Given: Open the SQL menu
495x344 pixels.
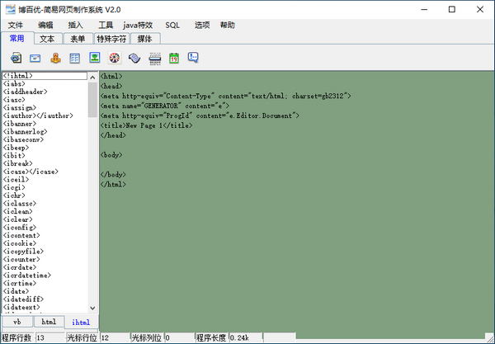Looking at the screenshot, I should [x=172, y=26].
